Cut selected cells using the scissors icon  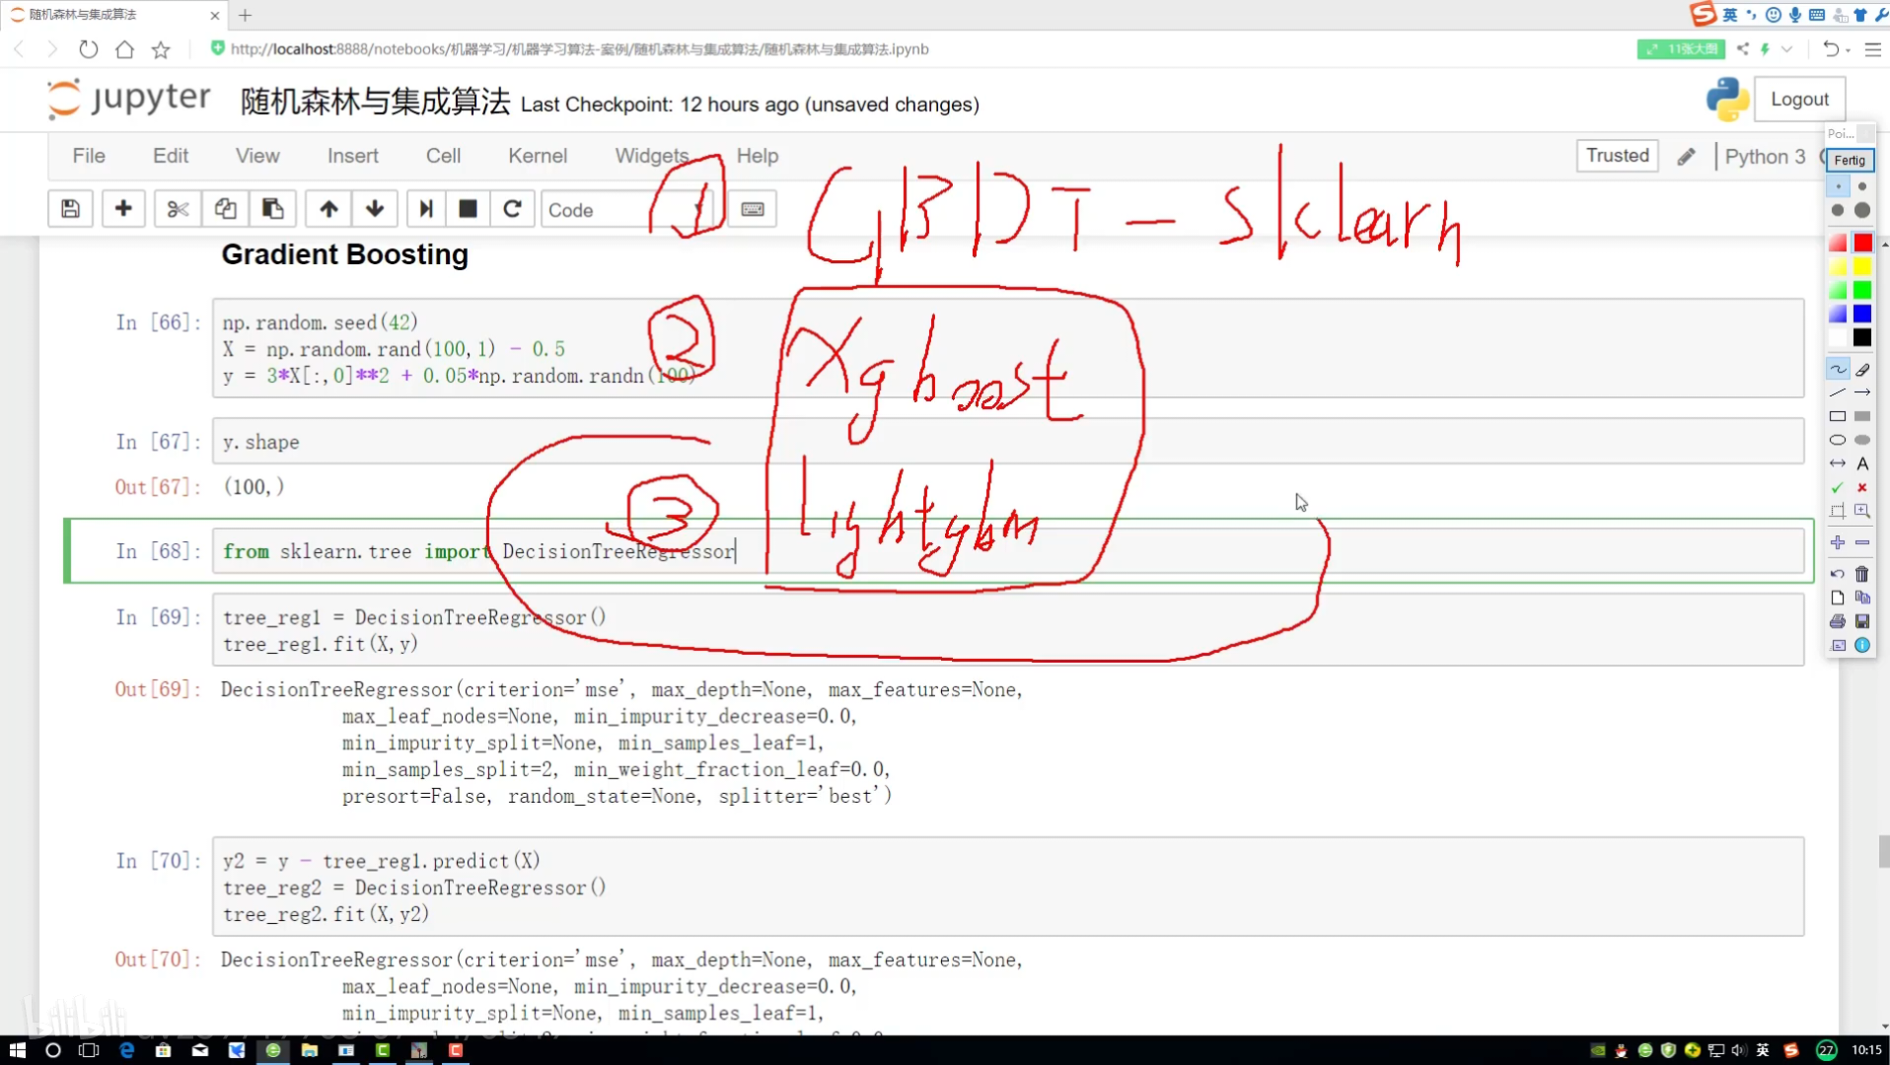[178, 209]
